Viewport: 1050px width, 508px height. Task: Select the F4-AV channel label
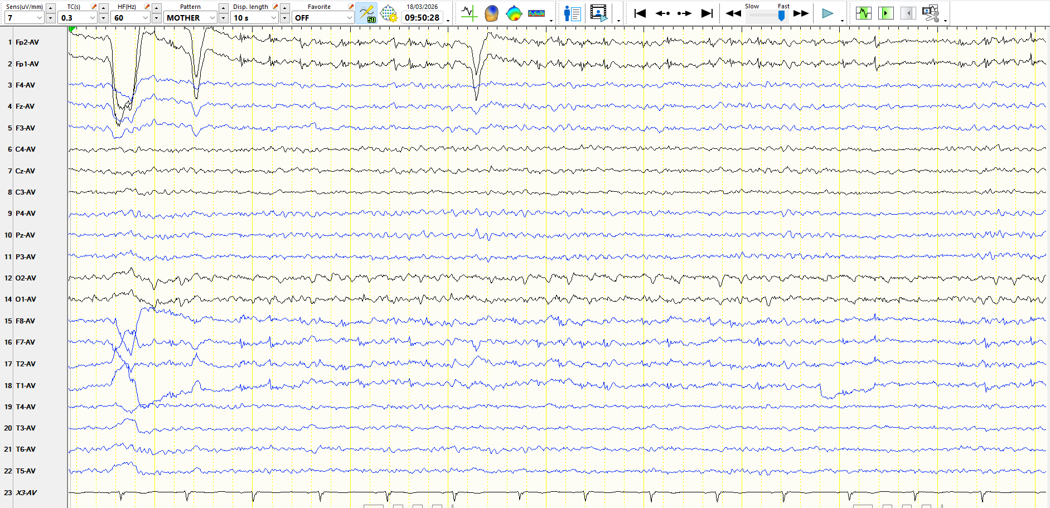(25, 85)
